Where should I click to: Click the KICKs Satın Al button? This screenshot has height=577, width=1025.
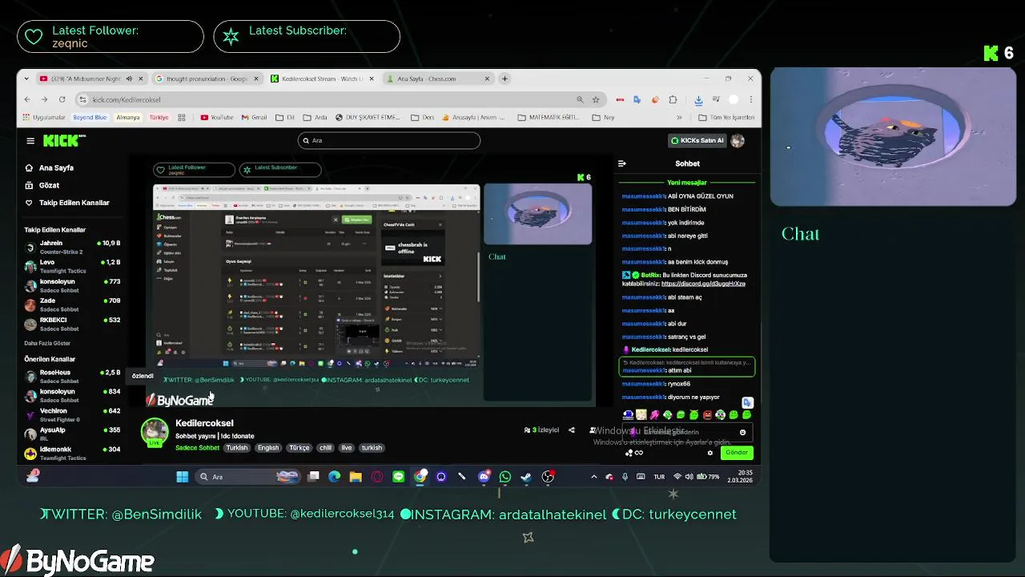(697, 140)
